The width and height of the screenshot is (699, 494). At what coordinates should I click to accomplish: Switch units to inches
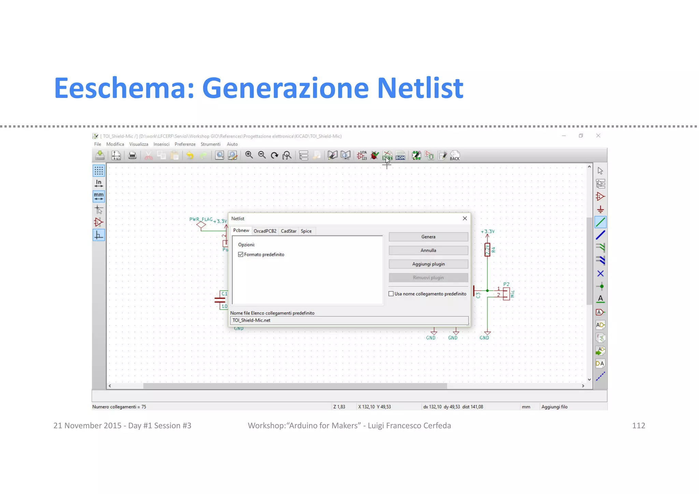tap(99, 183)
